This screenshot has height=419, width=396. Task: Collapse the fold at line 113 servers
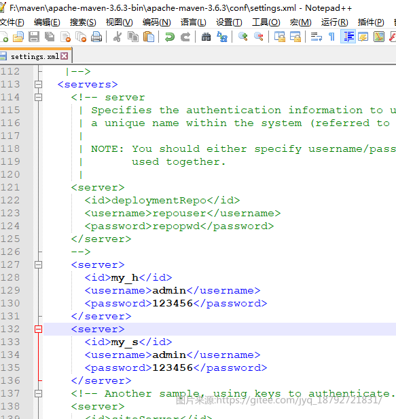pyautogui.click(x=38, y=85)
